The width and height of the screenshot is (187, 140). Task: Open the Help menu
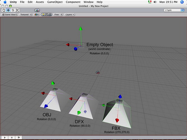point(99,2)
